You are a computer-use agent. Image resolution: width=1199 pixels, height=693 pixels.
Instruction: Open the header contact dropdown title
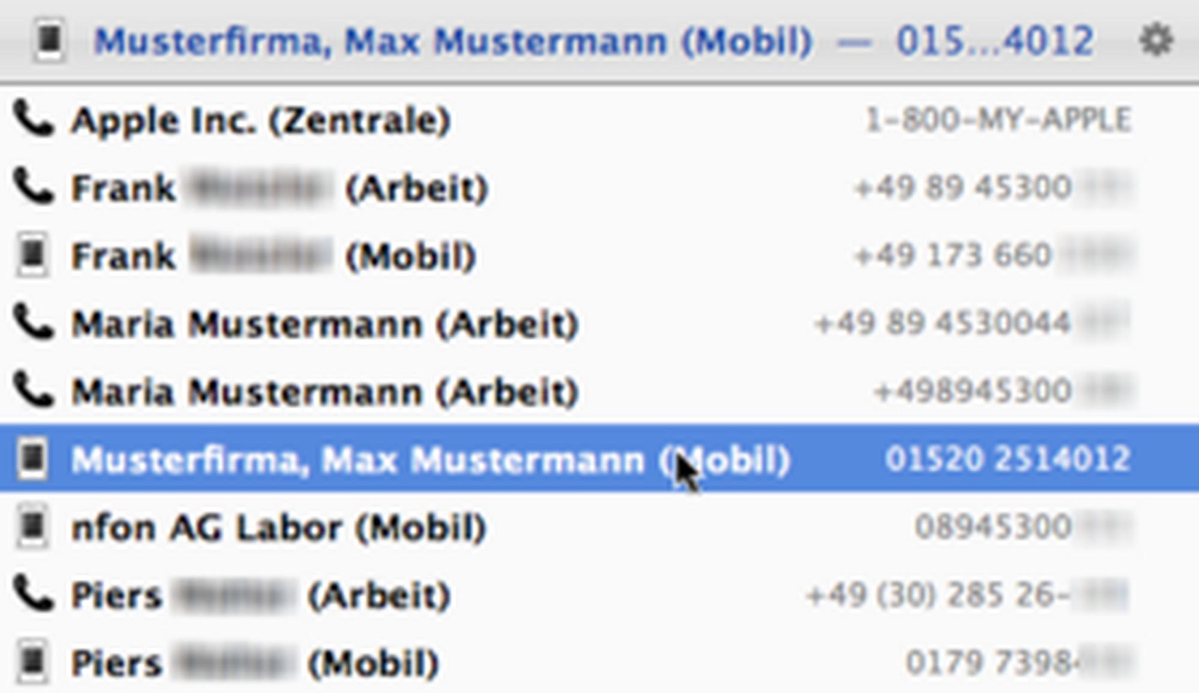coord(453,42)
